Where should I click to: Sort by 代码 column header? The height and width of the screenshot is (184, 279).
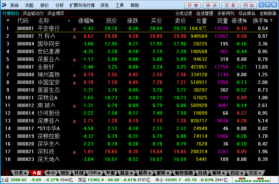pos(23,21)
